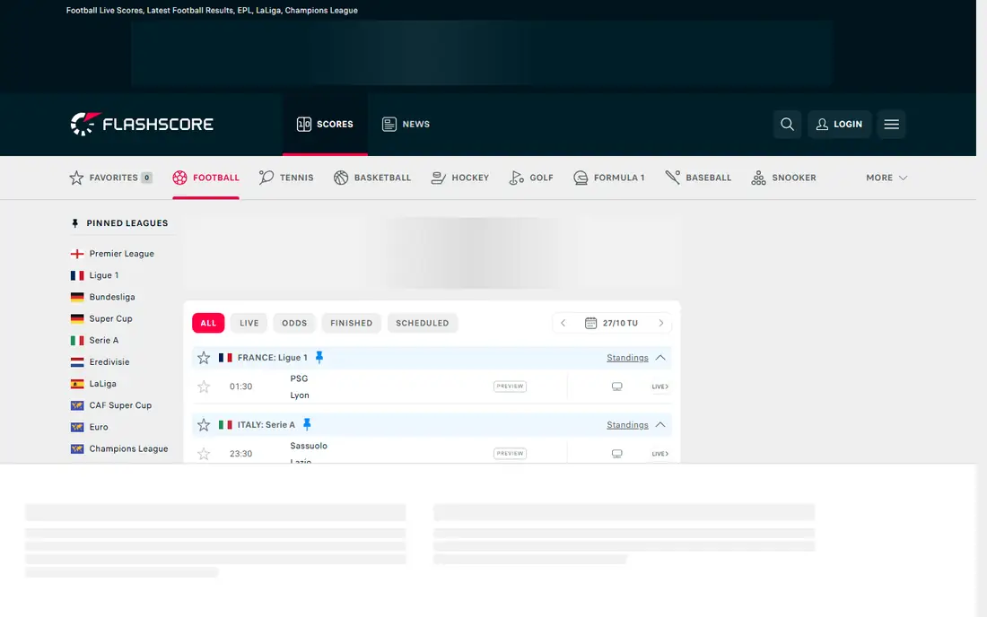The height and width of the screenshot is (617, 987).
Task: Open Ligue 1 Standings link
Action: click(x=627, y=358)
